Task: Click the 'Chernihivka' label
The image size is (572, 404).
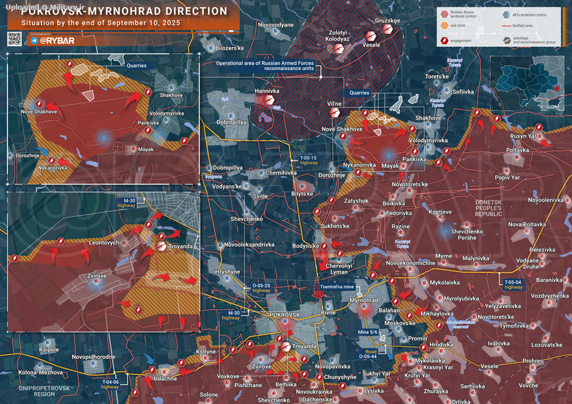Action: 281,173
